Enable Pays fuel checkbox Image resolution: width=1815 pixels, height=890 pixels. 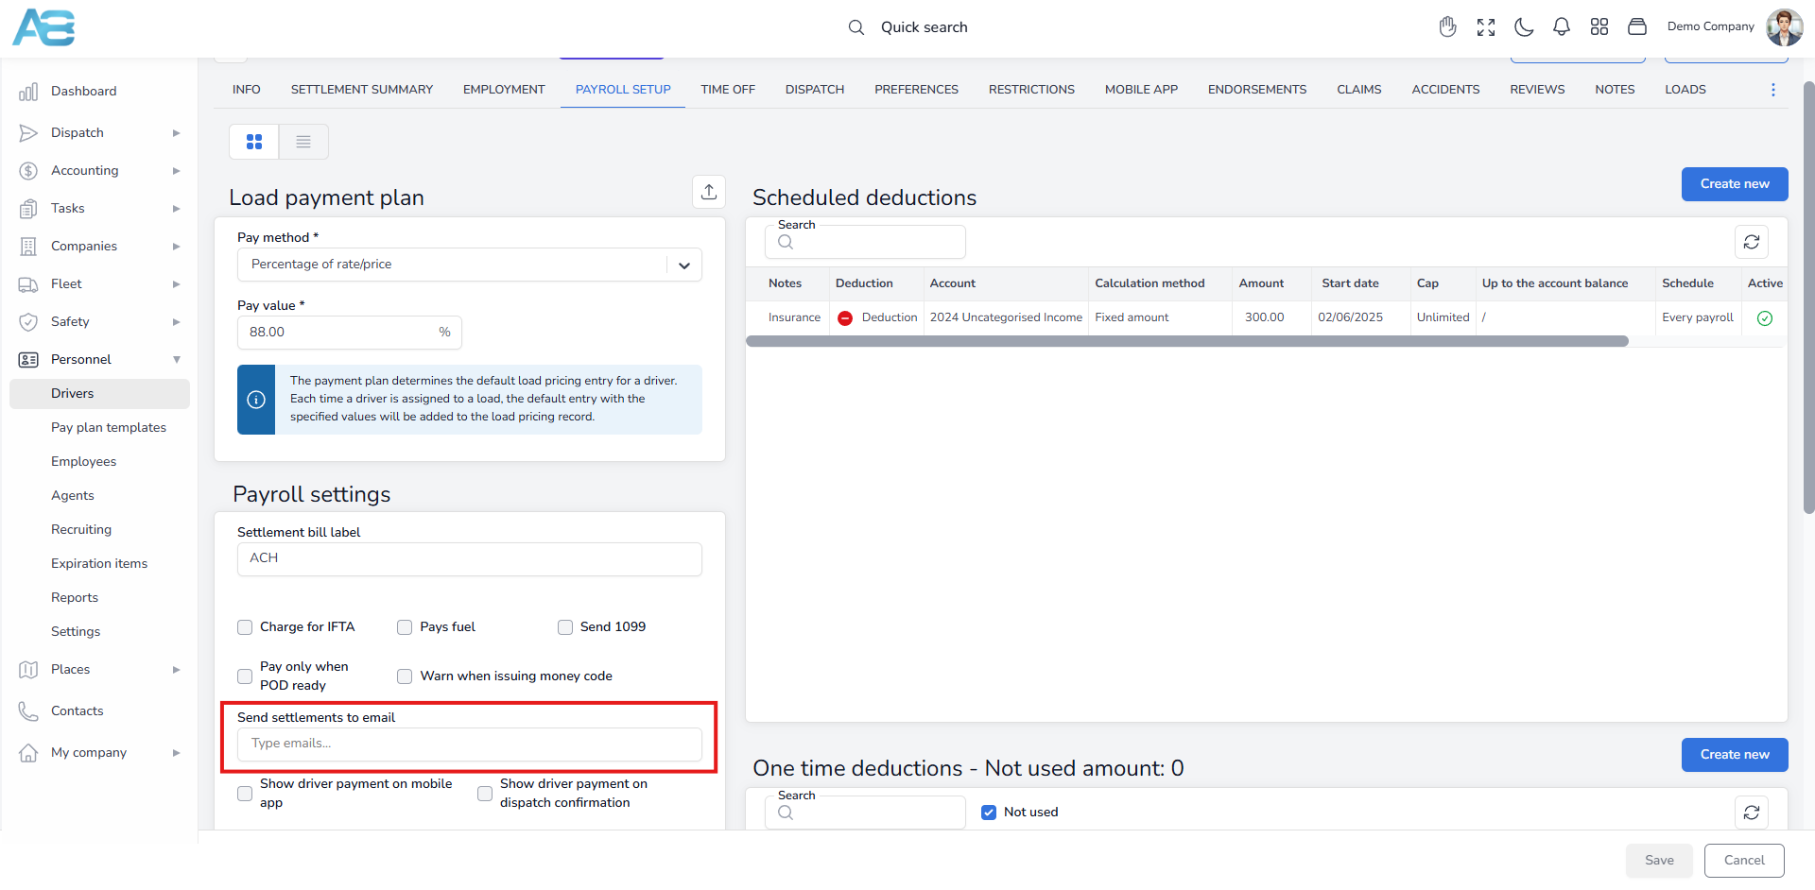click(x=405, y=627)
